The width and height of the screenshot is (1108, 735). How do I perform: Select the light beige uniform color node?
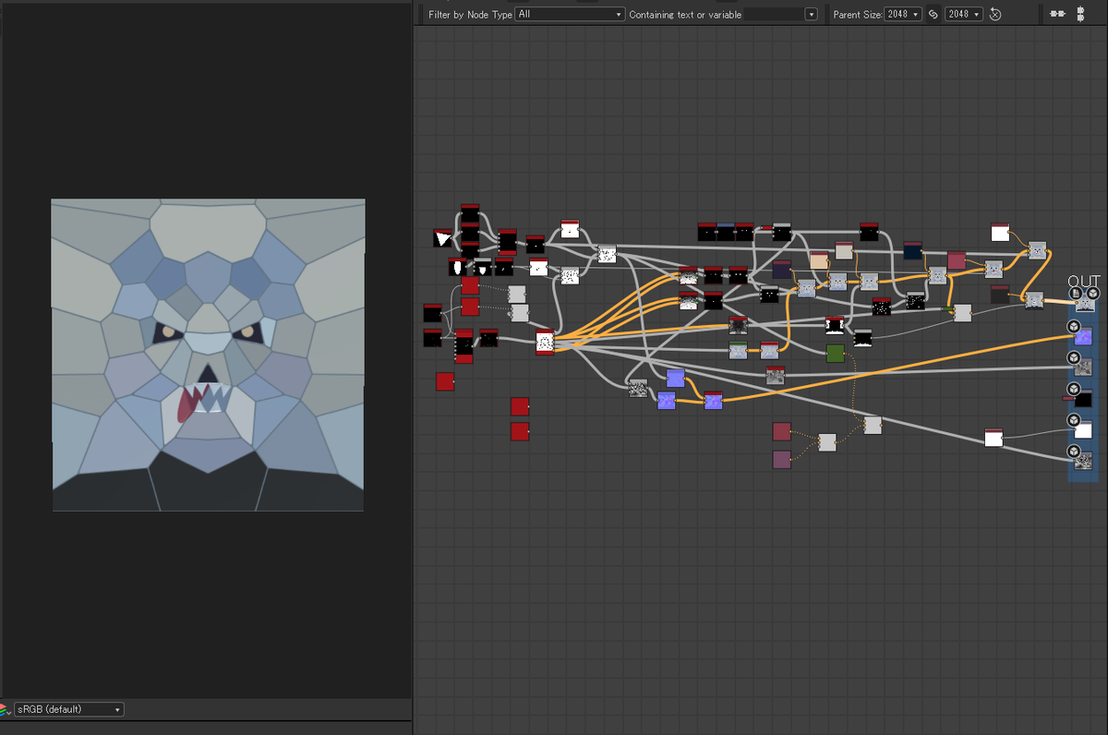tap(844, 250)
